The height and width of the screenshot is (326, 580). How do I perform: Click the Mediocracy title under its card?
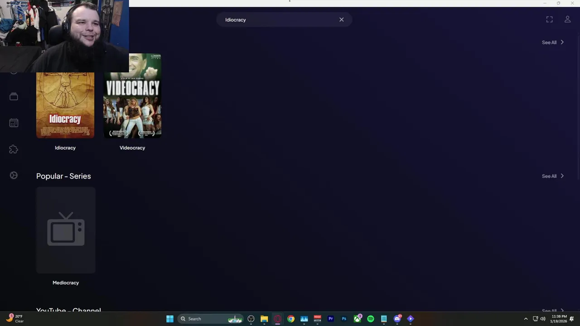pos(66,283)
